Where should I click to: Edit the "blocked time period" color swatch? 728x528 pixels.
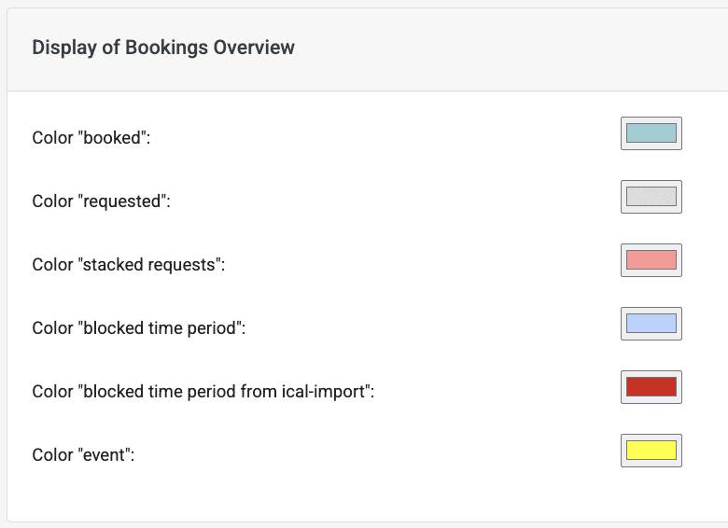pyautogui.click(x=651, y=324)
